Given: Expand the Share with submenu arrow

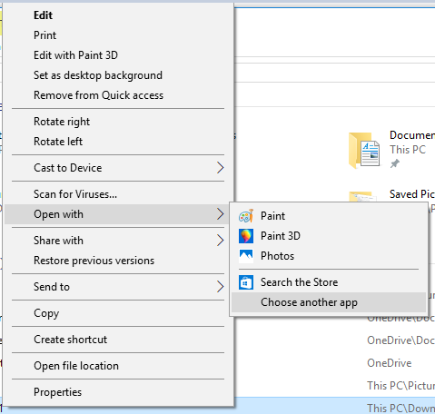Looking at the screenshot, I should click(x=221, y=241).
